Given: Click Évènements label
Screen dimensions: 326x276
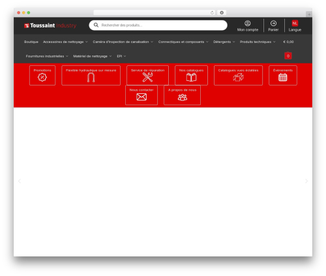Looking at the screenshot, I should tap(283, 70).
